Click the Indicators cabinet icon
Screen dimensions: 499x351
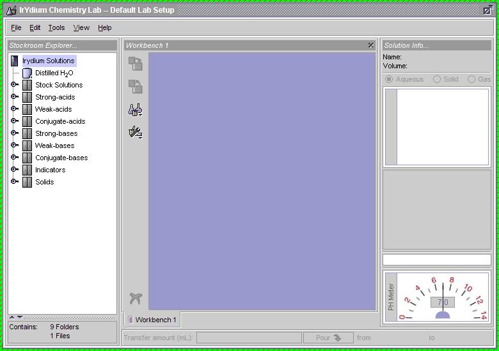pyautogui.click(x=27, y=170)
